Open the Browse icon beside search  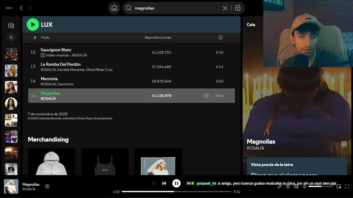[x=238, y=8]
